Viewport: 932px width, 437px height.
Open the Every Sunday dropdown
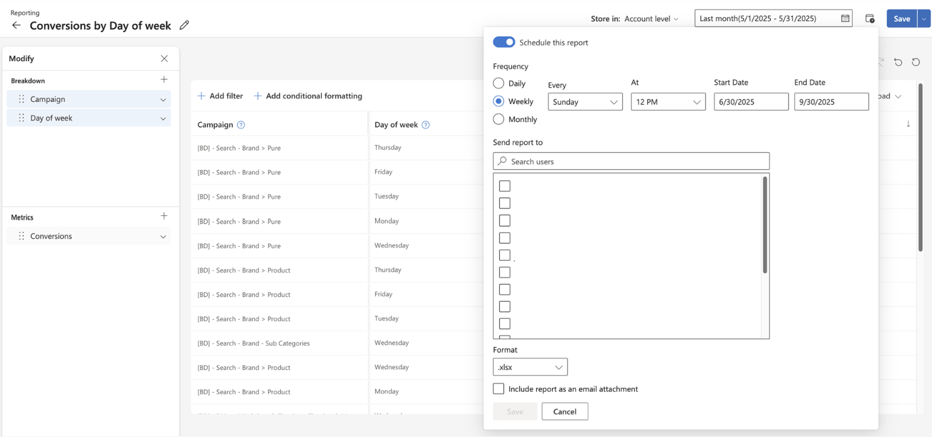click(x=585, y=102)
